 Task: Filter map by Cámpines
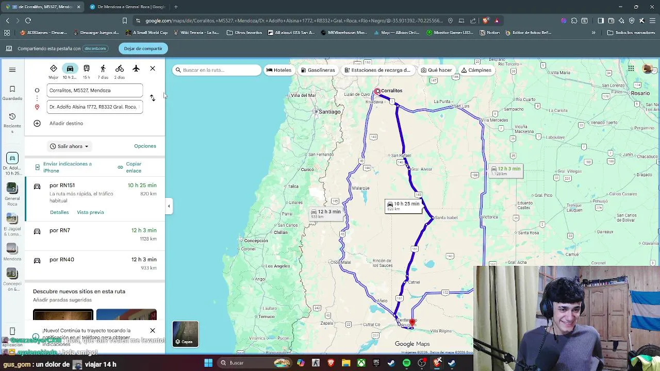[476, 70]
